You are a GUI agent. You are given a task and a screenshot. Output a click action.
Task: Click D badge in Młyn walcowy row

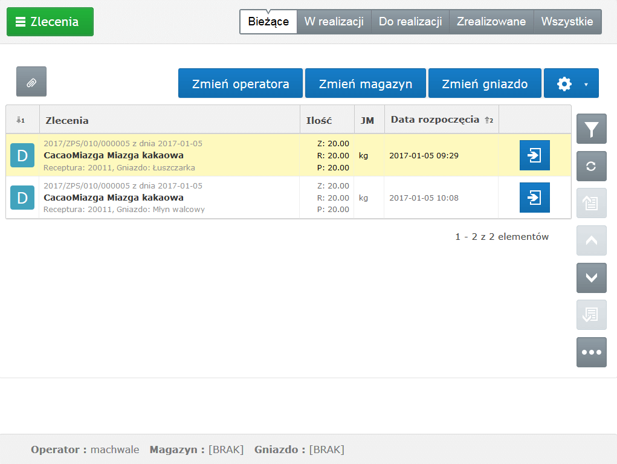tap(22, 198)
